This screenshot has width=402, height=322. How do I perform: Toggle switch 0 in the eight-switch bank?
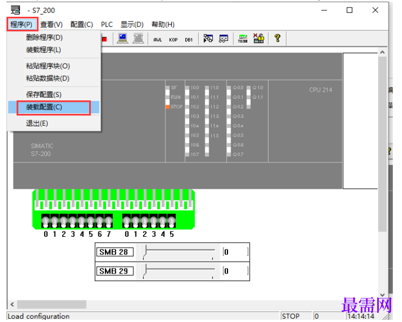tap(45, 221)
